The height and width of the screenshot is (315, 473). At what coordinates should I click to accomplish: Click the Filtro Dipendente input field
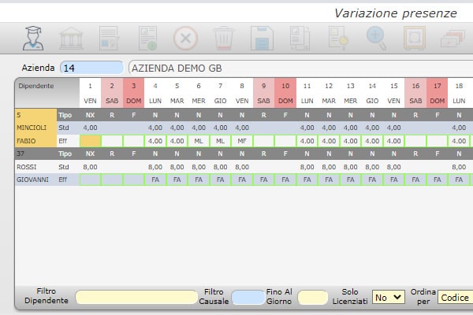click(x=136, y=297)
